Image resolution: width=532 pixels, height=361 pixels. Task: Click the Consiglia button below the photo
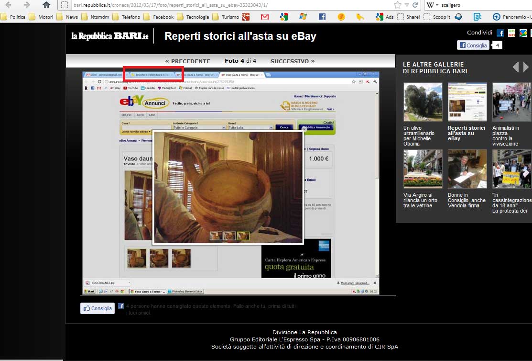[98, 308]
